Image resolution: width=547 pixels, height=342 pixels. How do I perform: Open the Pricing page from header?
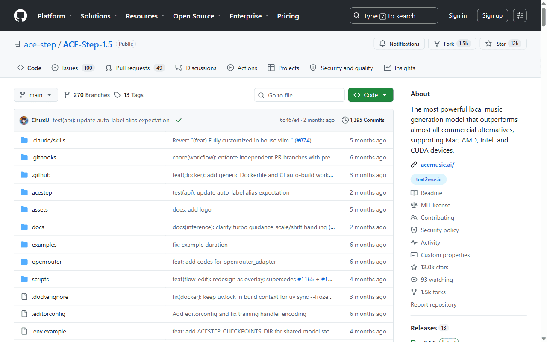(x=288, y=16)
